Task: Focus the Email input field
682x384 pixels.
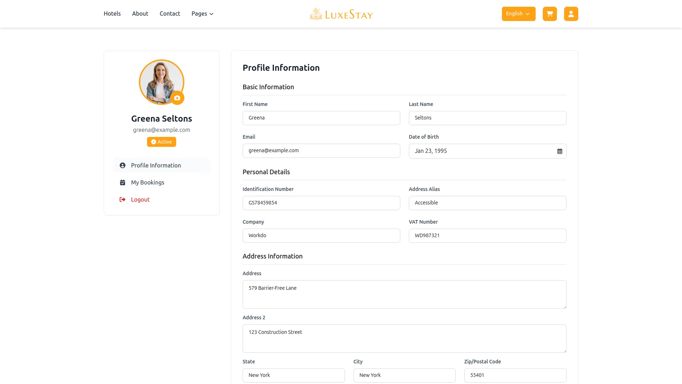Action: pyautogui.click(x=321, y=151)
